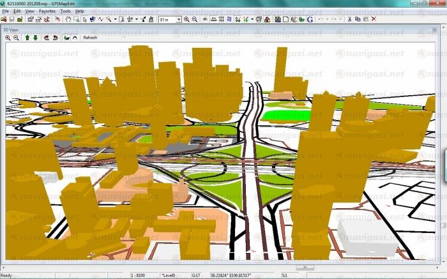Zoom out using 3D View magnifier
This screenshot has width=447, height=279.
pos(16,38)
